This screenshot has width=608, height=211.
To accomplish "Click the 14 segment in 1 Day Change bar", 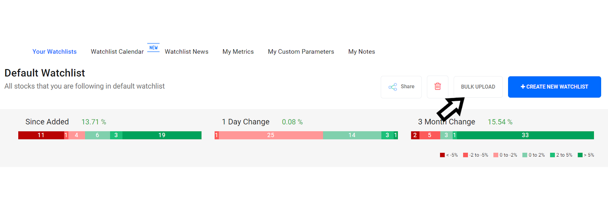I will (x=352, y=135).
